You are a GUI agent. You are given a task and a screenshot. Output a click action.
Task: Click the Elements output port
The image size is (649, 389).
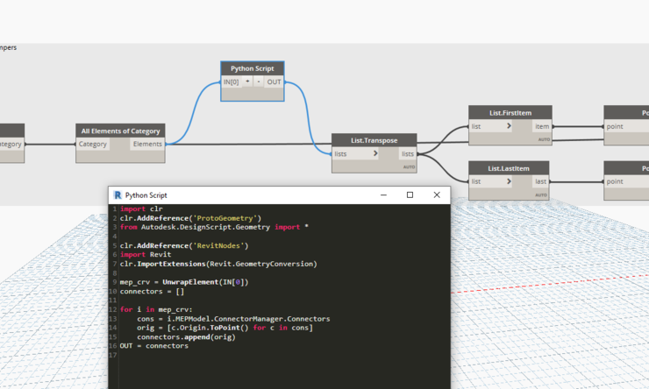point(146,145)
